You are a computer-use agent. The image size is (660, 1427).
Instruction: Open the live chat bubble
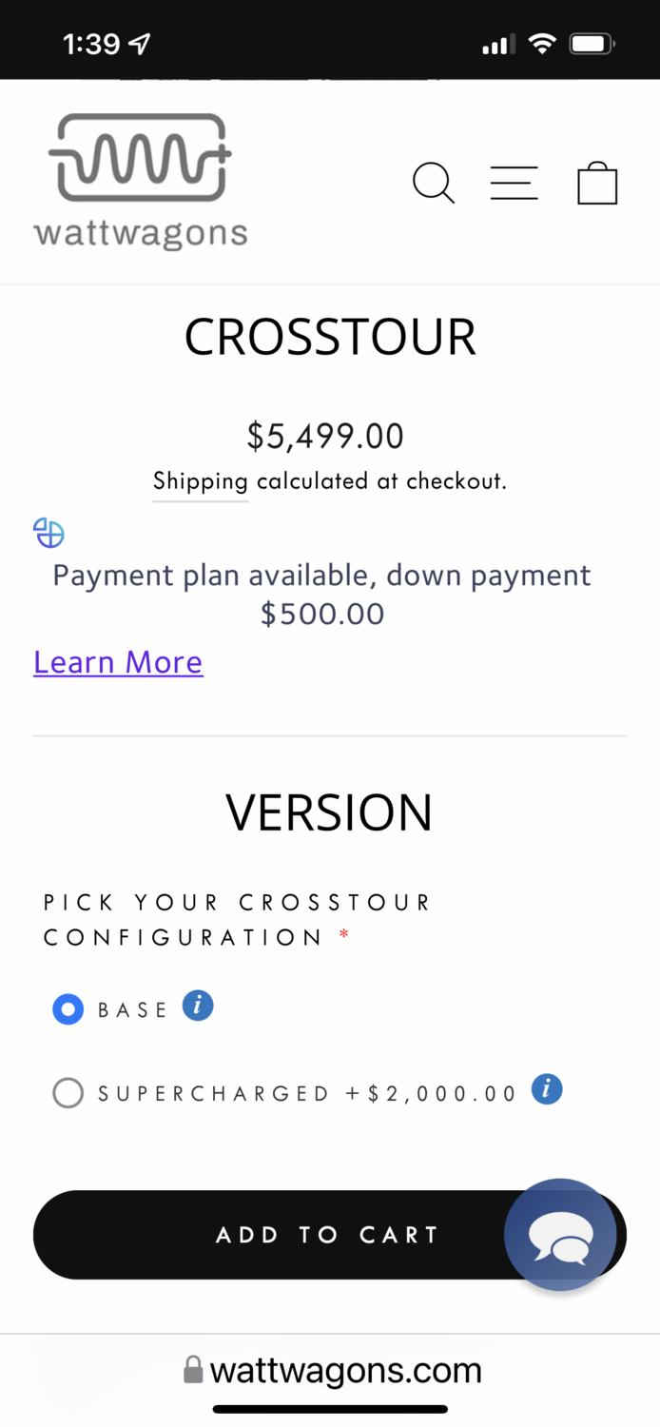[560, 1235]
